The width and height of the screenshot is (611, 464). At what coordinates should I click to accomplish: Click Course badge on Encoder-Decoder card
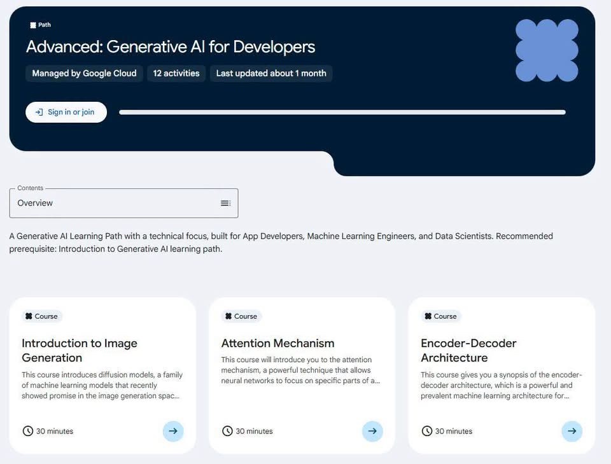click(440, 316)
